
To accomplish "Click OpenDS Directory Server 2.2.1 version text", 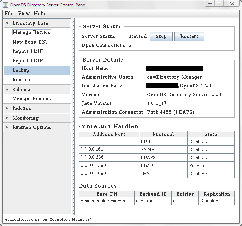I will (184, 95).
